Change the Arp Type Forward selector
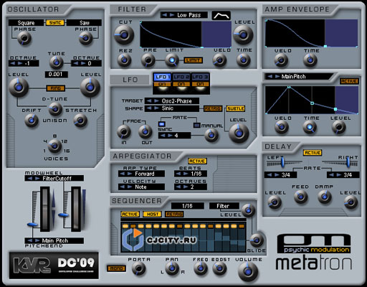The height and width of the screenshot is (287, 367). coord(141,174)
